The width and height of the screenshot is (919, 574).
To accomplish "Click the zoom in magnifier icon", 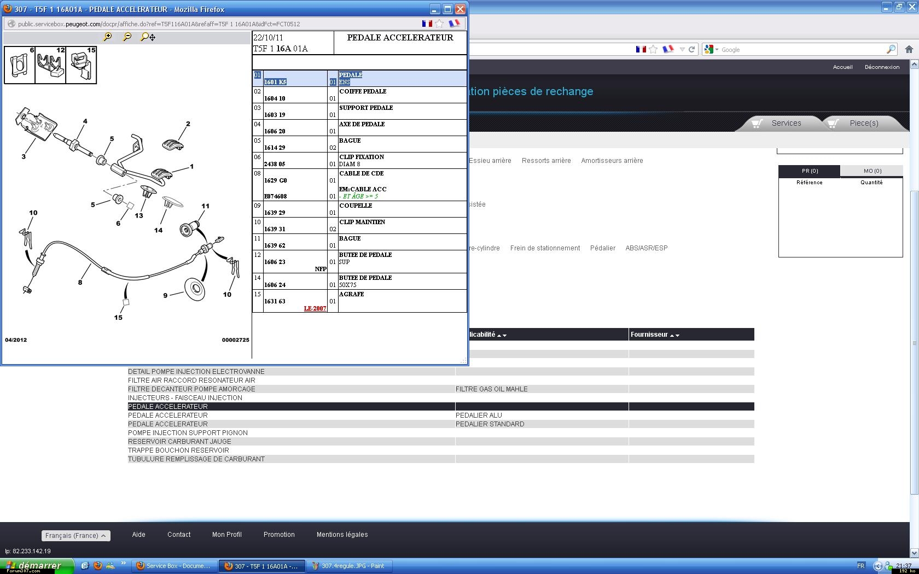I will tap(108, 37).
